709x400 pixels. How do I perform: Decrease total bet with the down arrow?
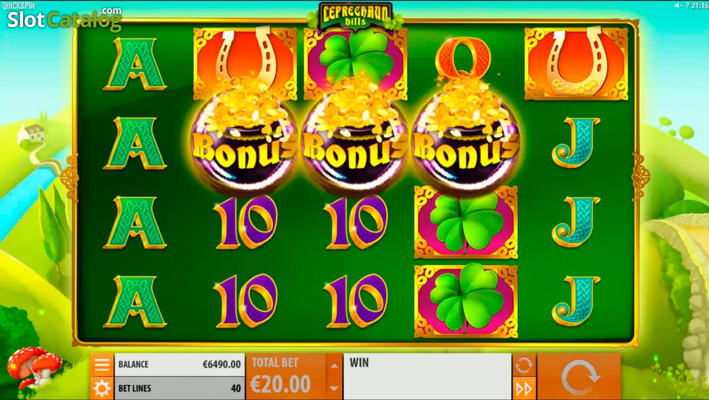pyautogui.click(x=334, y=388)
